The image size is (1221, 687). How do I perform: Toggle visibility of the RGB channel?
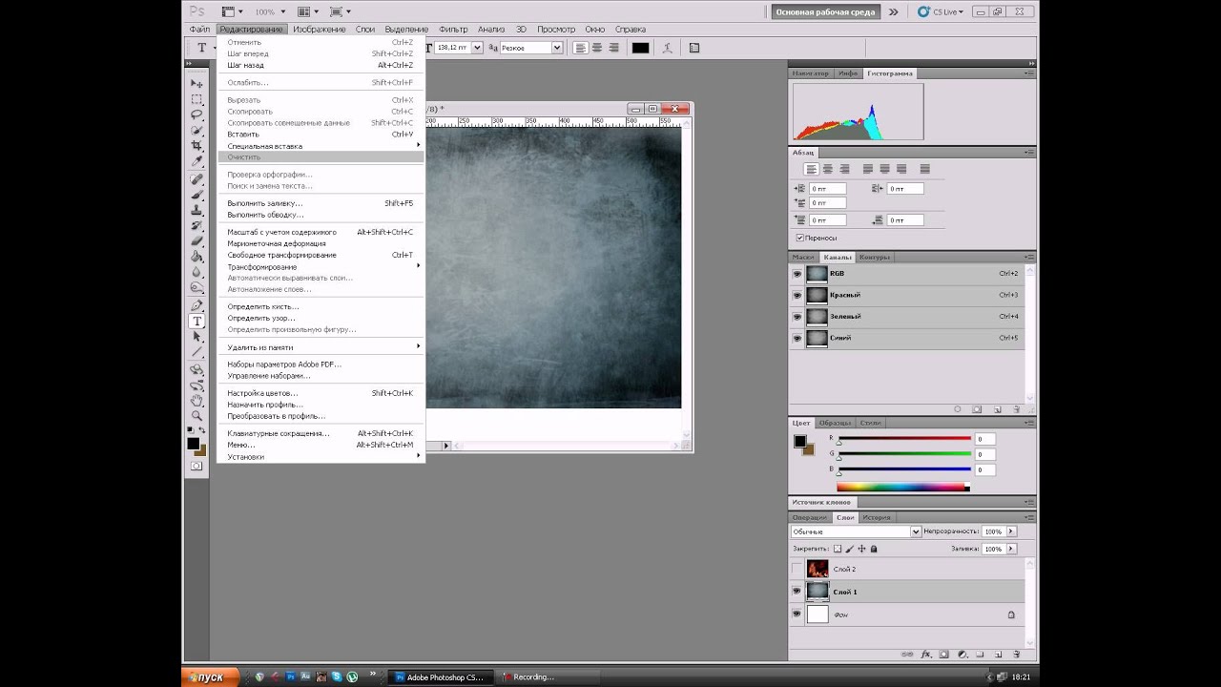(797, 274)
